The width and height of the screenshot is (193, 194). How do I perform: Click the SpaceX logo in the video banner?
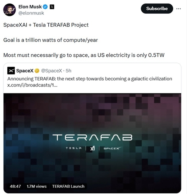(112, 148)
